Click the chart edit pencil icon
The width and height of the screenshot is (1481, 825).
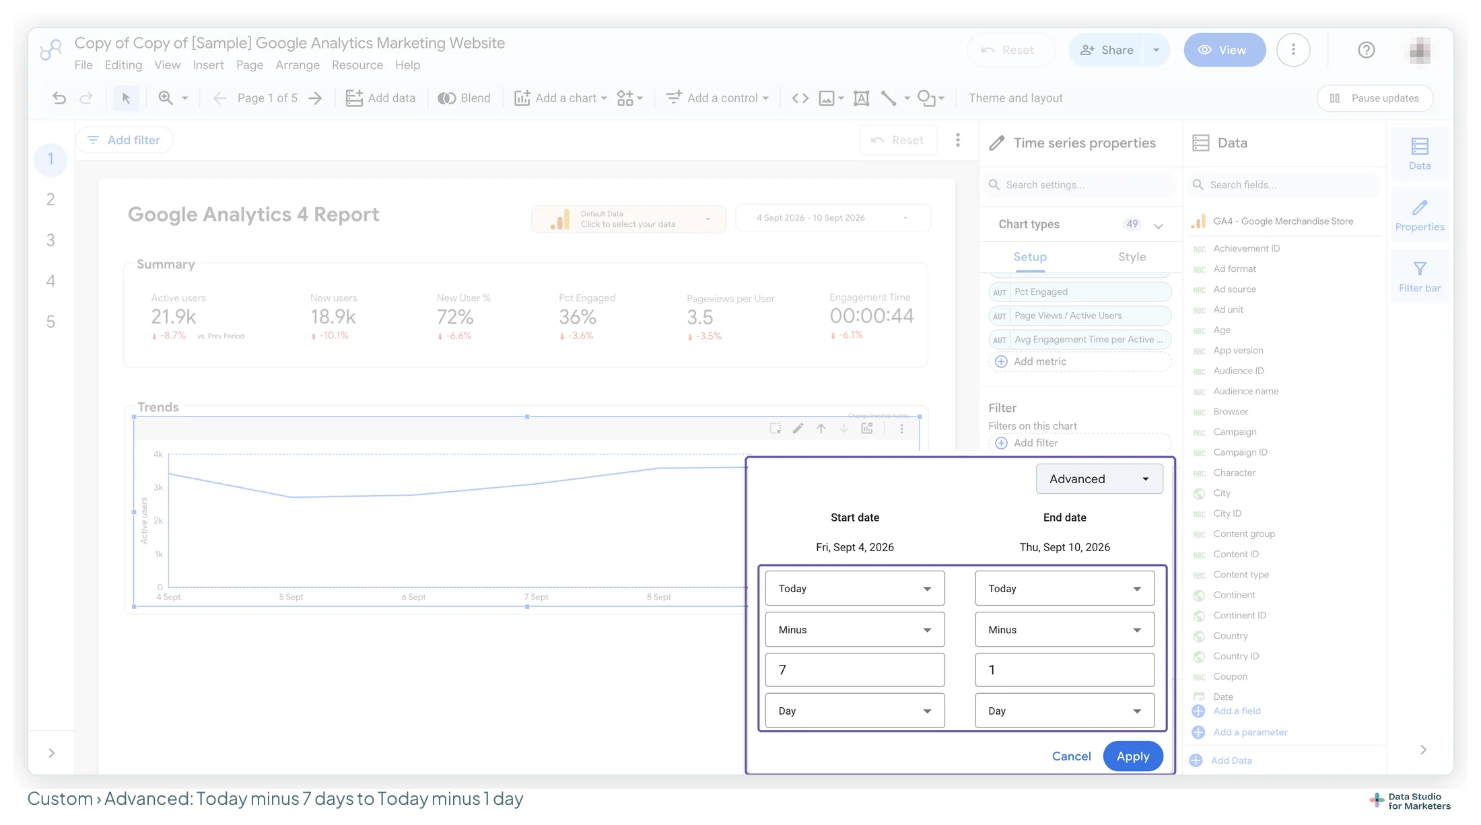798,429
